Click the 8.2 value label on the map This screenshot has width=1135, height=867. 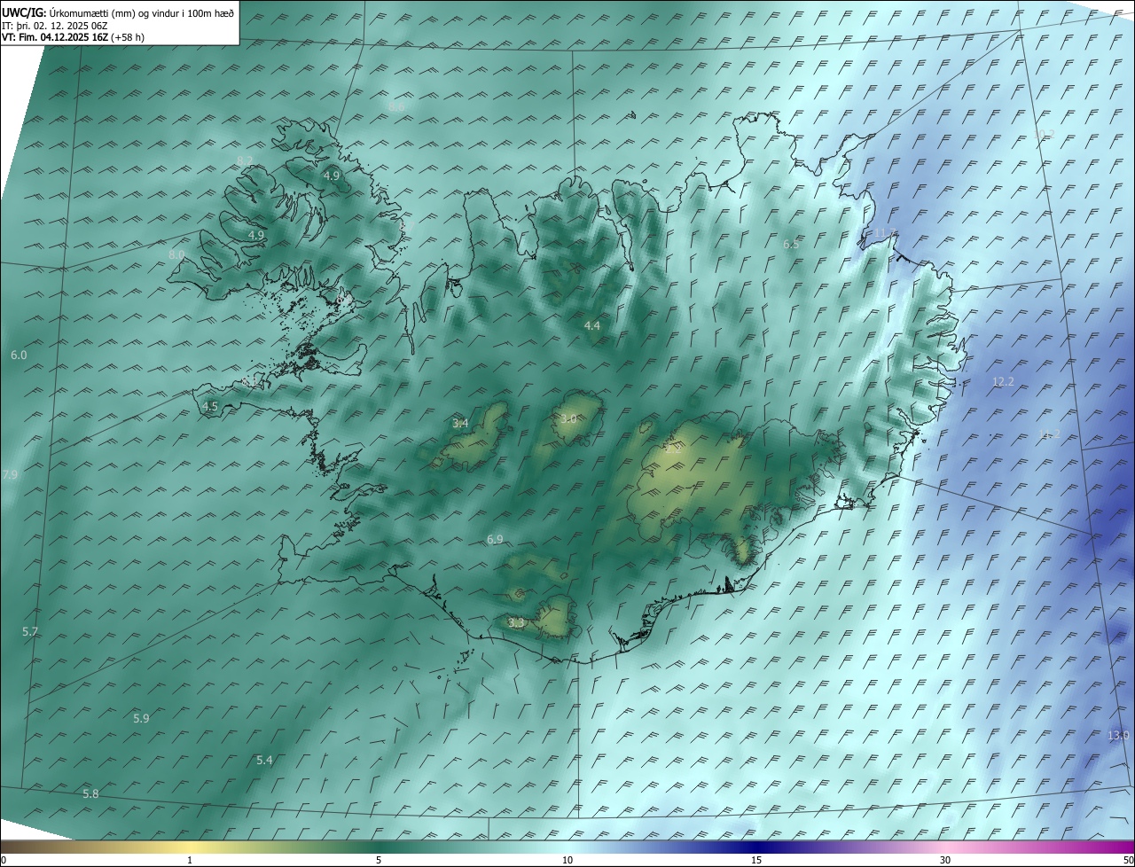(x=245, y=160)
